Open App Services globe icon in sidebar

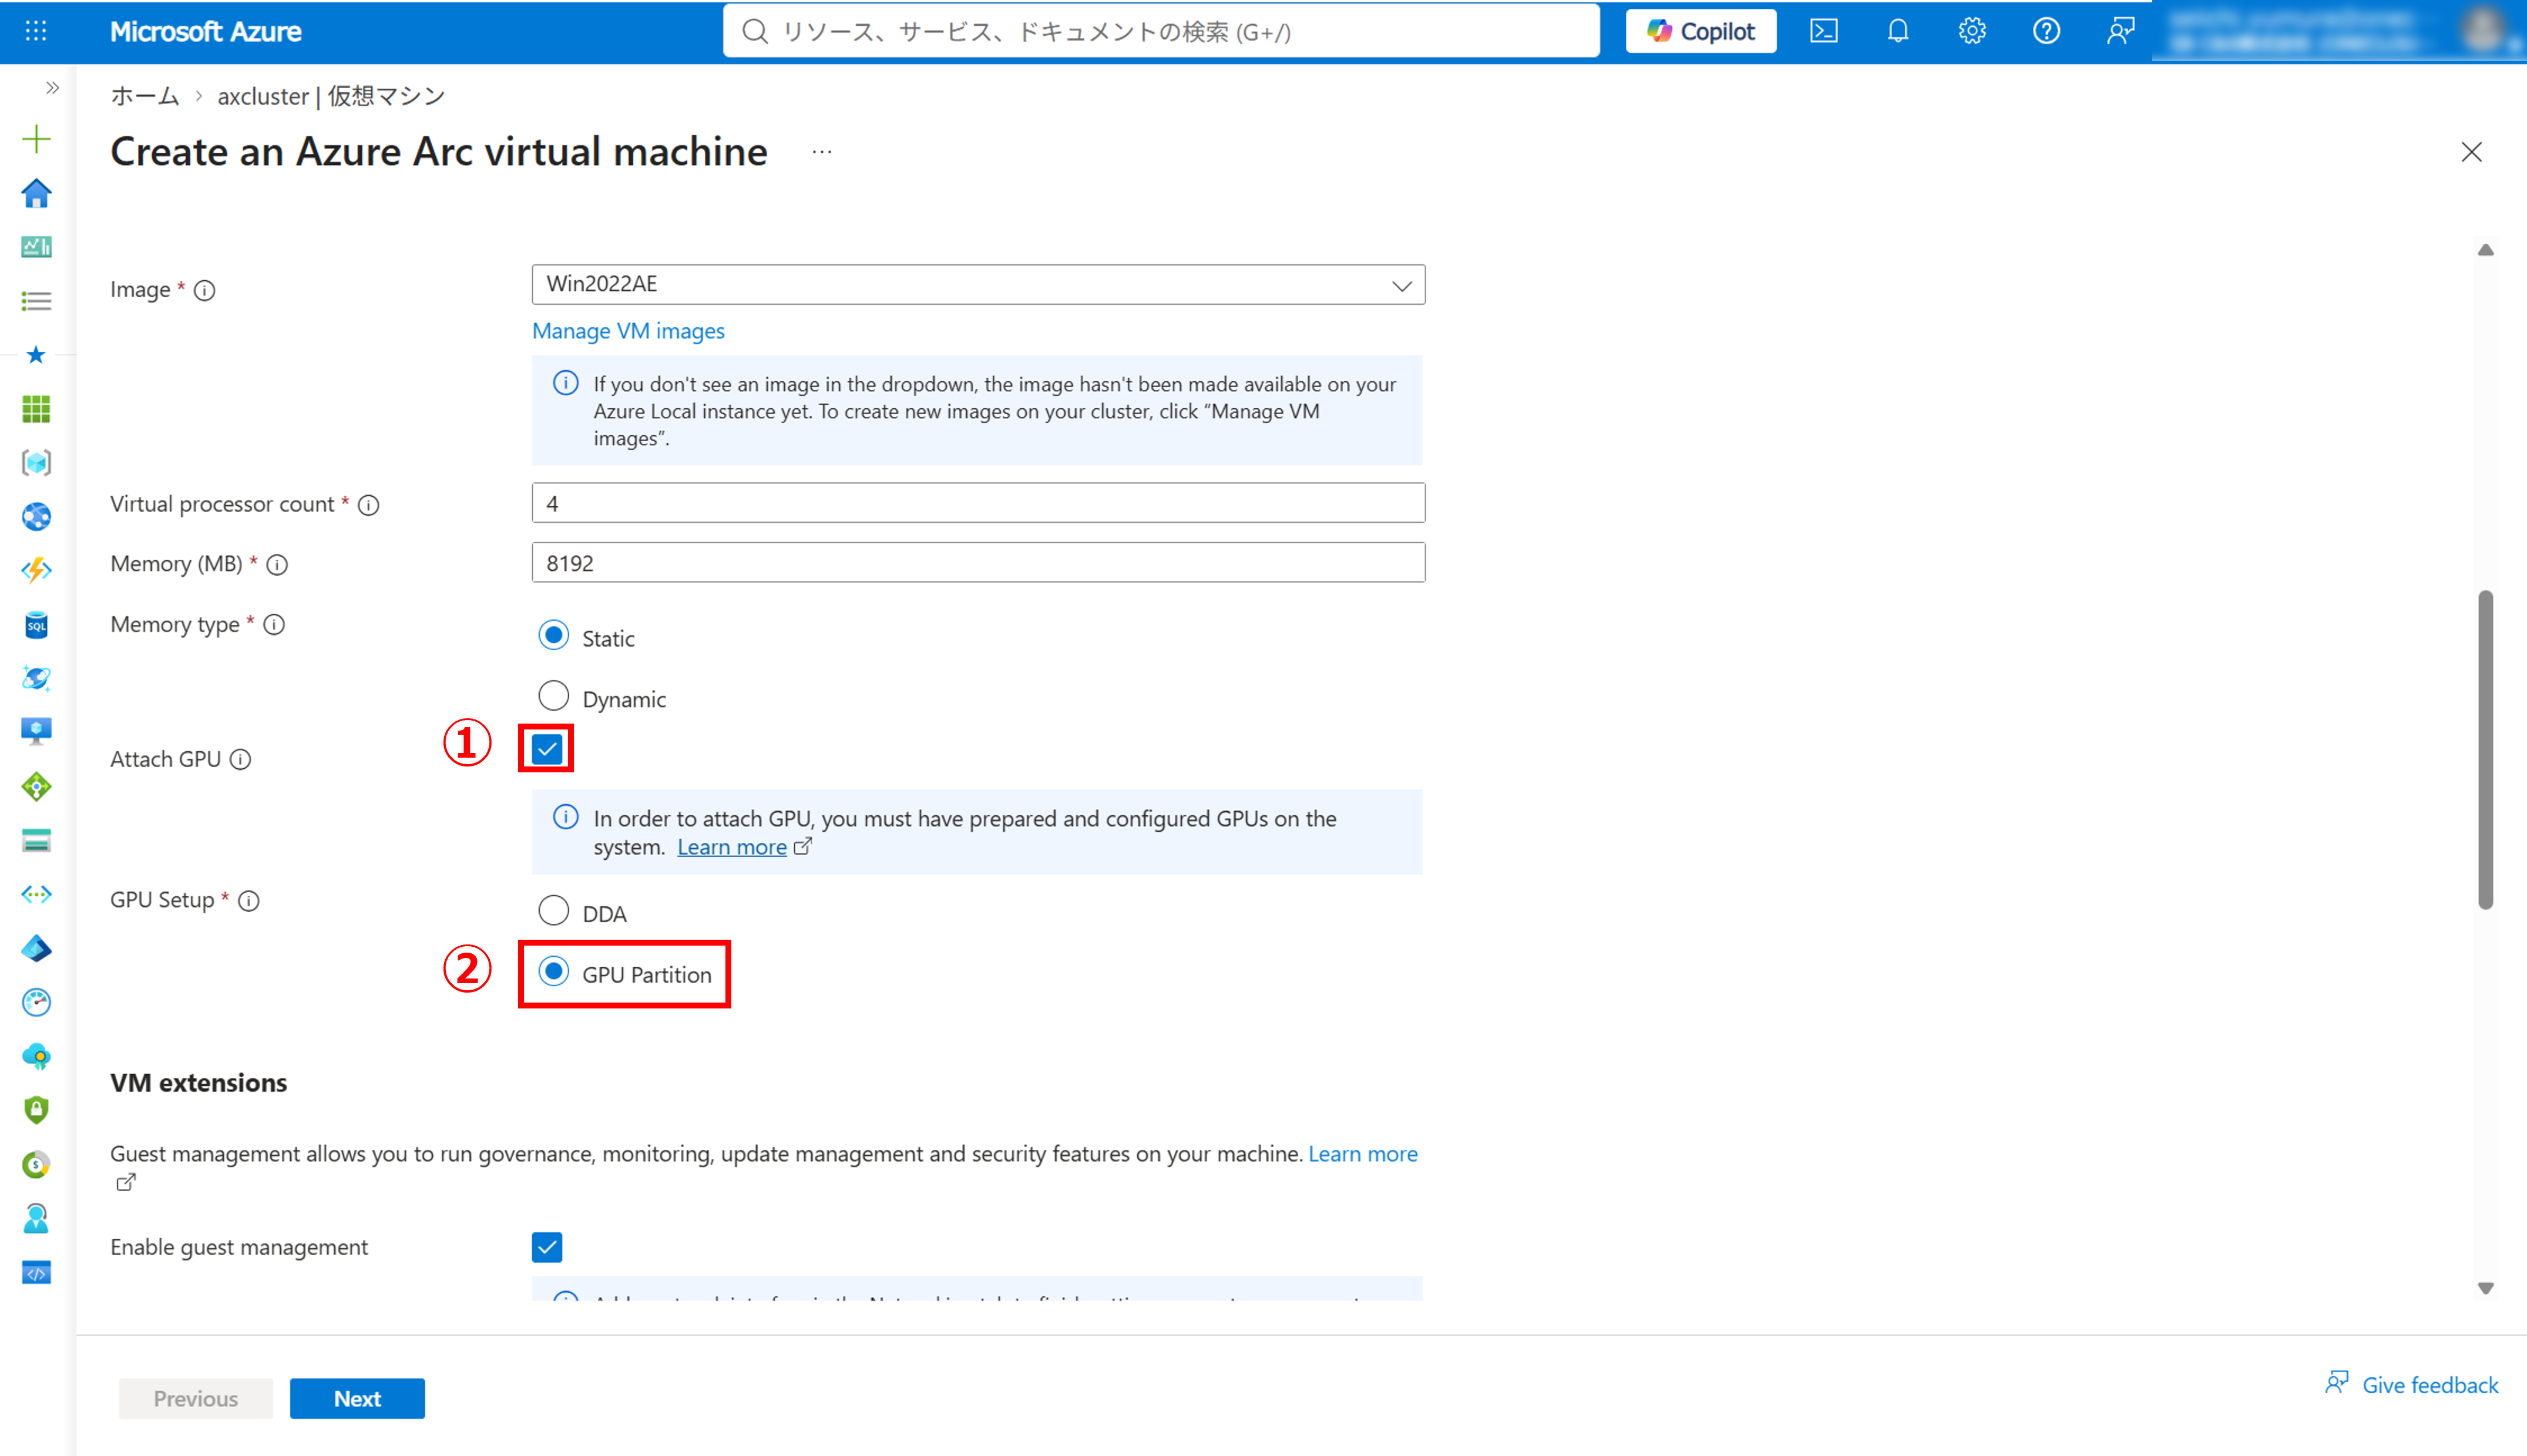36,517
